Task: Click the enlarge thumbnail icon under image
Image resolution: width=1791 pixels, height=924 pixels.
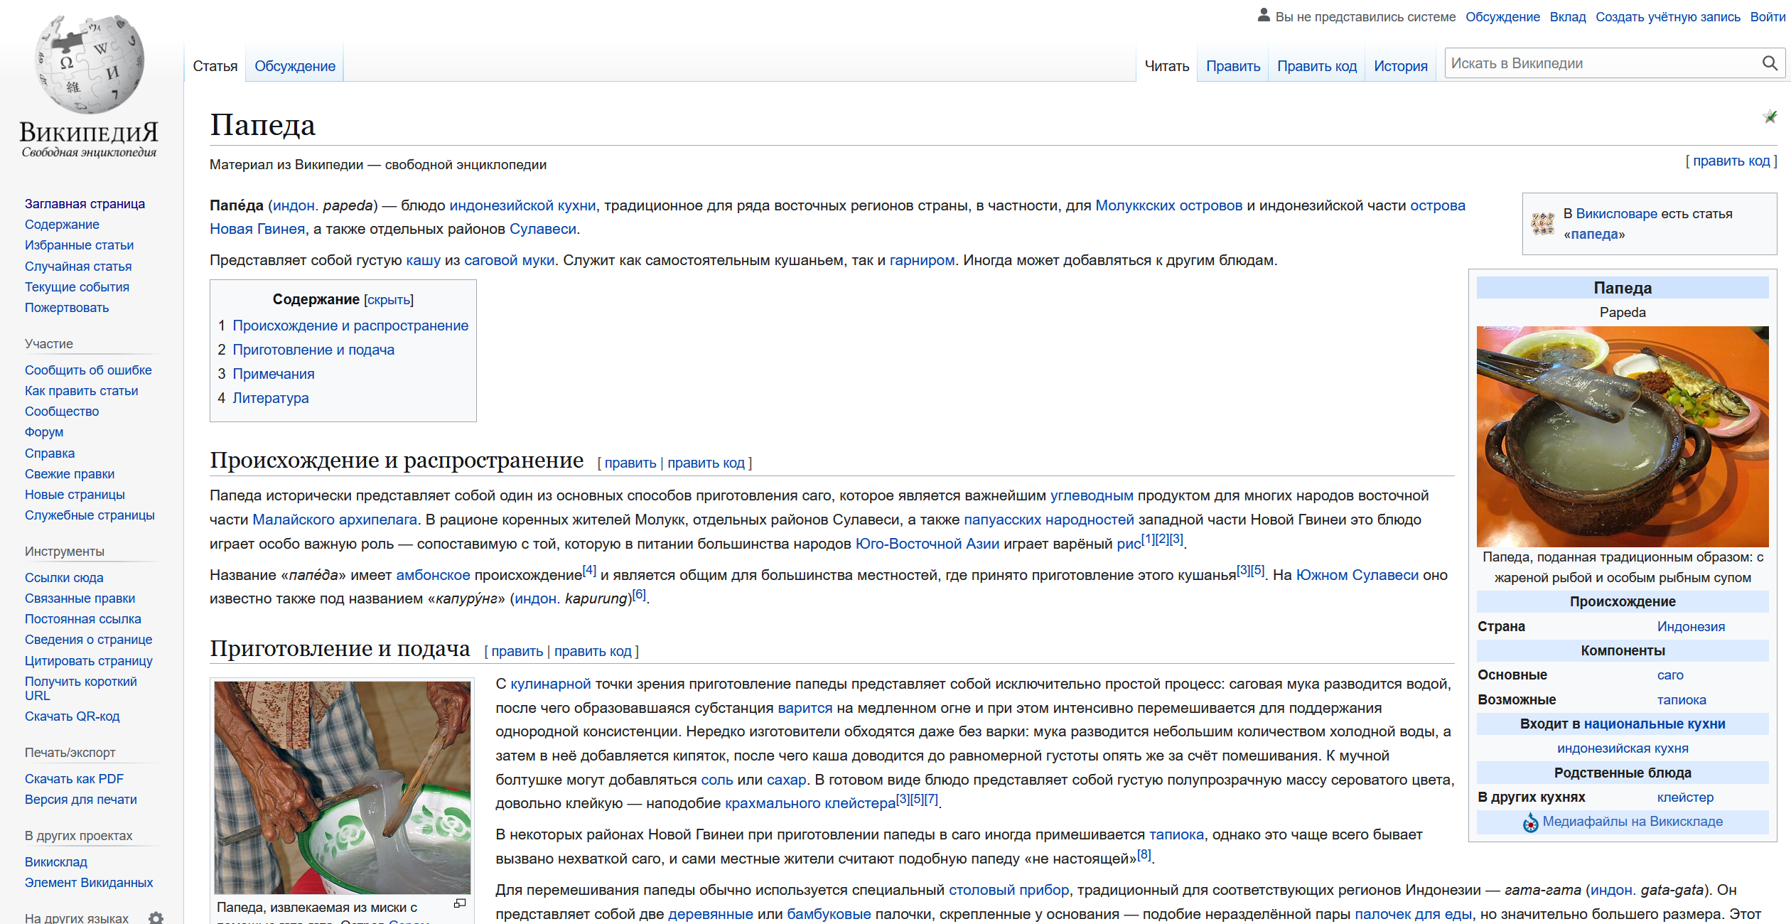Action: pyautogui.click(x=460, y=903)
